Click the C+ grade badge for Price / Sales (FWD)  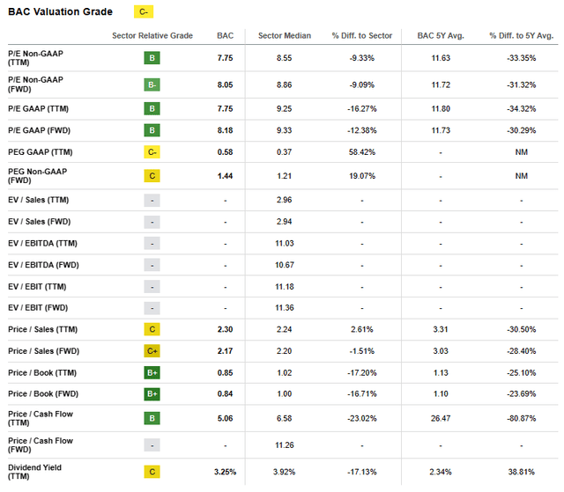click(x=153, y=351)
